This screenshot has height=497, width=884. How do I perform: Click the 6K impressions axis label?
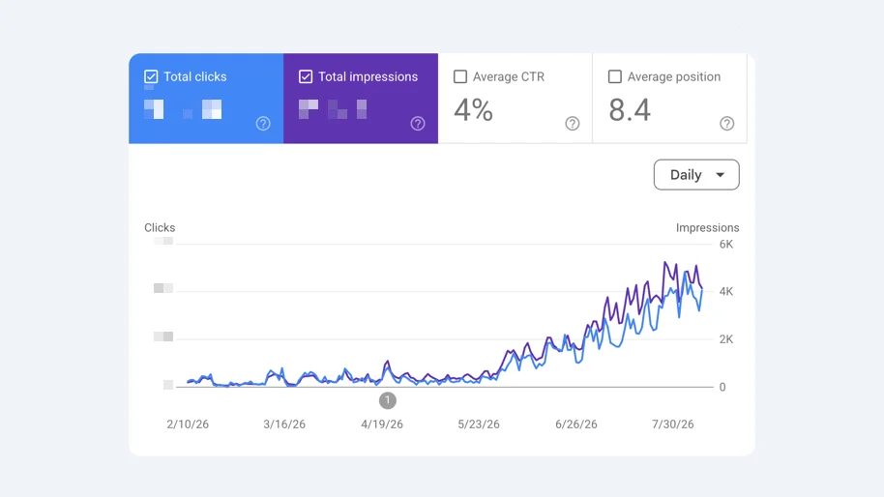(x=726, y=244)
